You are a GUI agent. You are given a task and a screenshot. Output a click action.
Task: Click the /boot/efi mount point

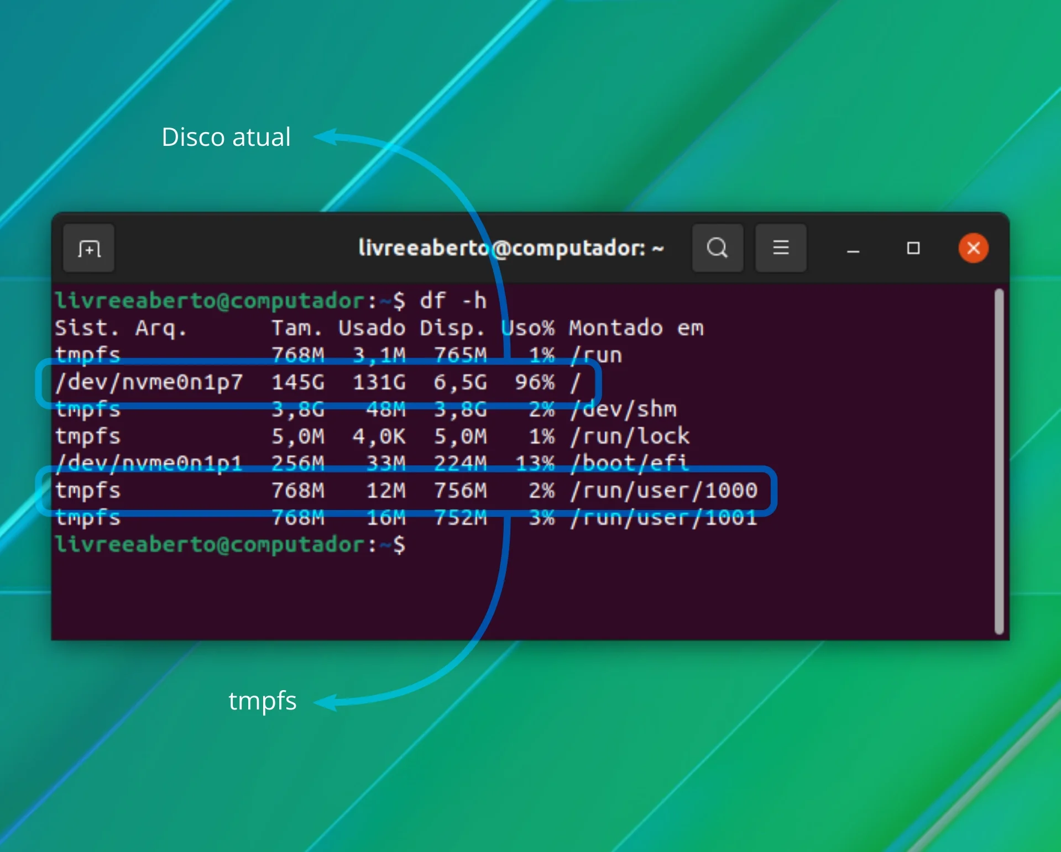630,463
